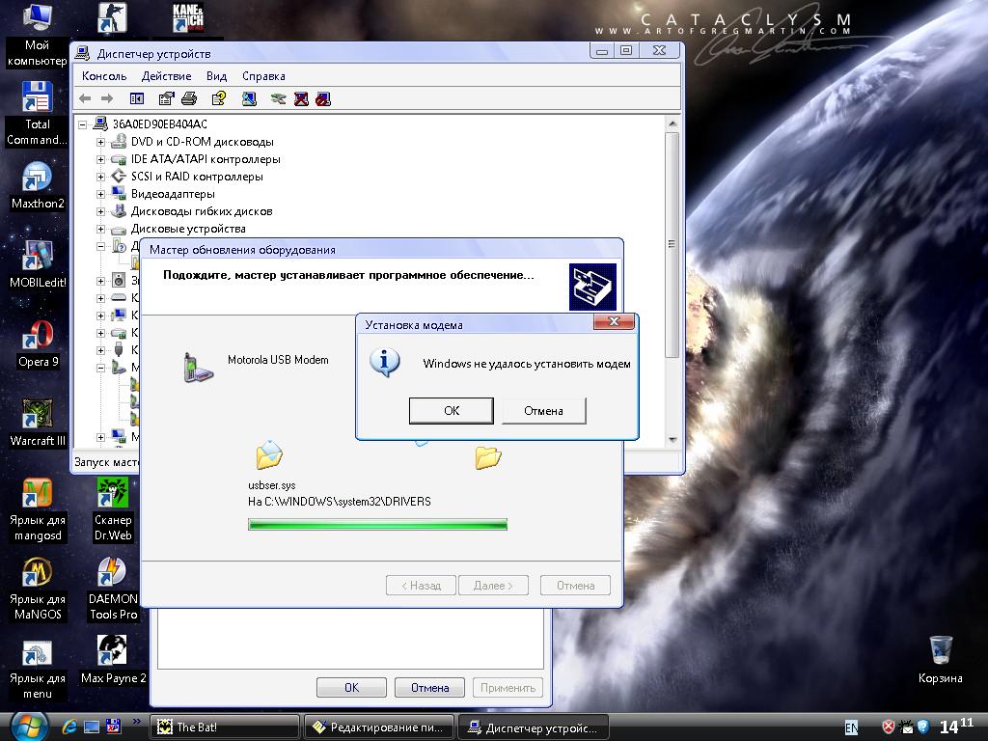Image resolution: width=988 pixels, height=741 pixels.
Task: Expand the Дисковые устройства node
Action: pos(100,229)
